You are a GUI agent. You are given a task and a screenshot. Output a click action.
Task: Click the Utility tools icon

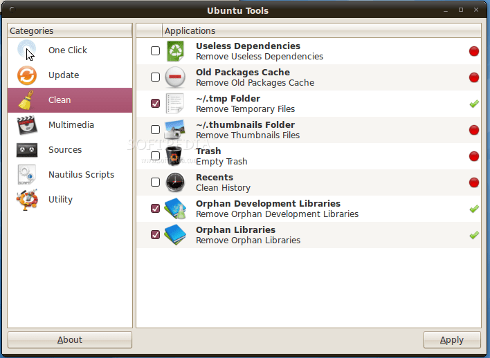click(x=27, y=200)
